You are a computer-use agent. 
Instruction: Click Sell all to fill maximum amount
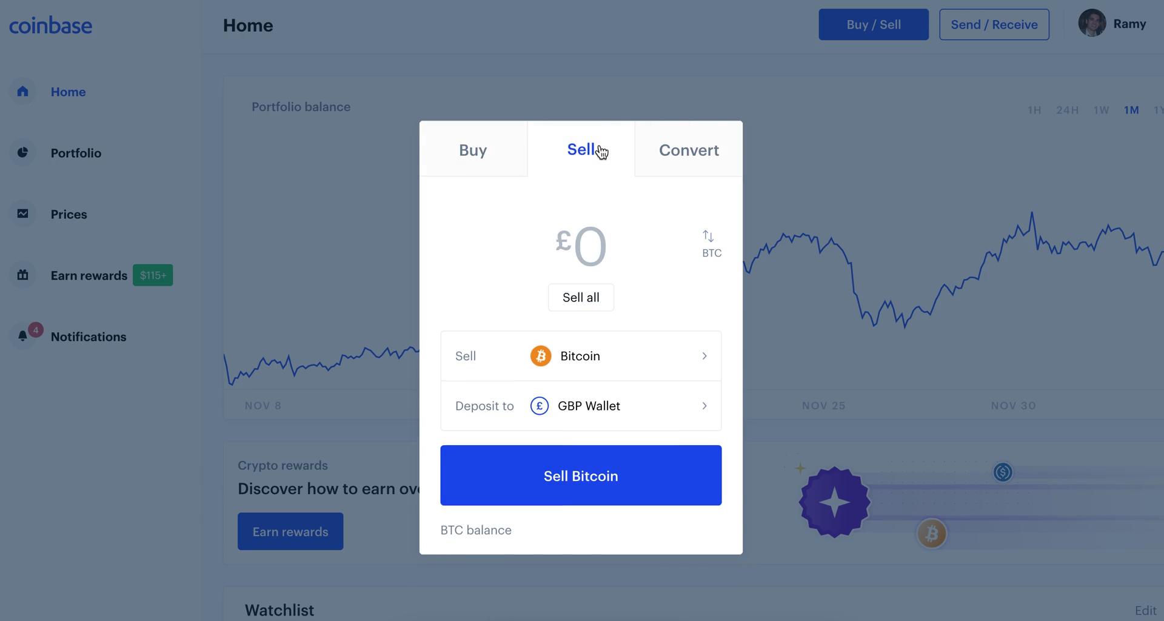(x=580, y=297)
